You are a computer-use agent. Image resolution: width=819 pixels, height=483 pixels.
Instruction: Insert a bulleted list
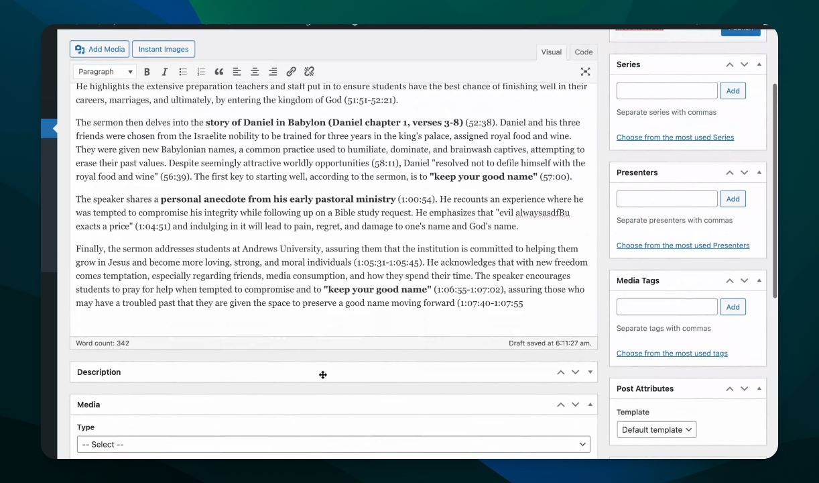tap(183, 72)
